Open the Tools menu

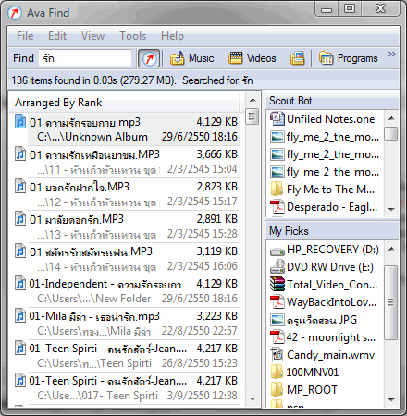pos(132,36)
